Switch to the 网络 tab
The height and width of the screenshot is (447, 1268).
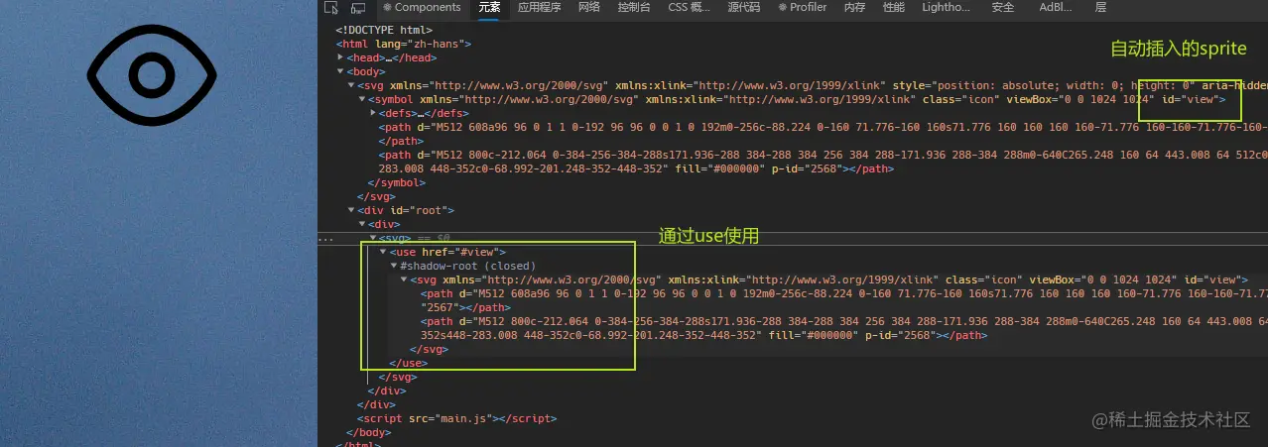(x=589, y=8)
